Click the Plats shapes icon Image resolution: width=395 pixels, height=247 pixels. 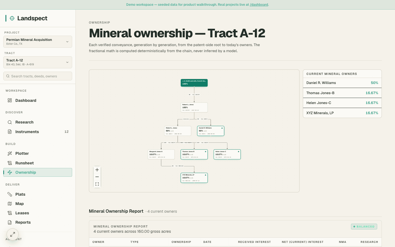click(x=10, y=194)
